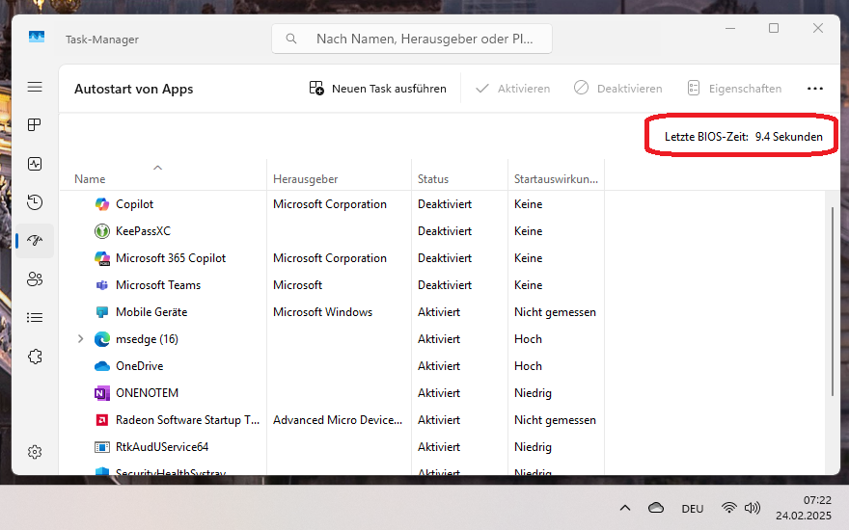Open the Details list icon in sidebar
Screen dimensions: 849x530
[35, 317]
